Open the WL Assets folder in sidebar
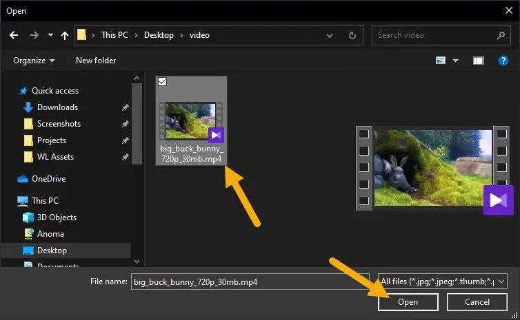The width and height of the screenshot is (520, 320). click(x=55, y=157)
